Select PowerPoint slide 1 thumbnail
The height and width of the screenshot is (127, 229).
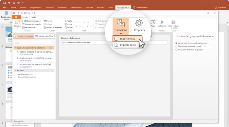point(9,34)
